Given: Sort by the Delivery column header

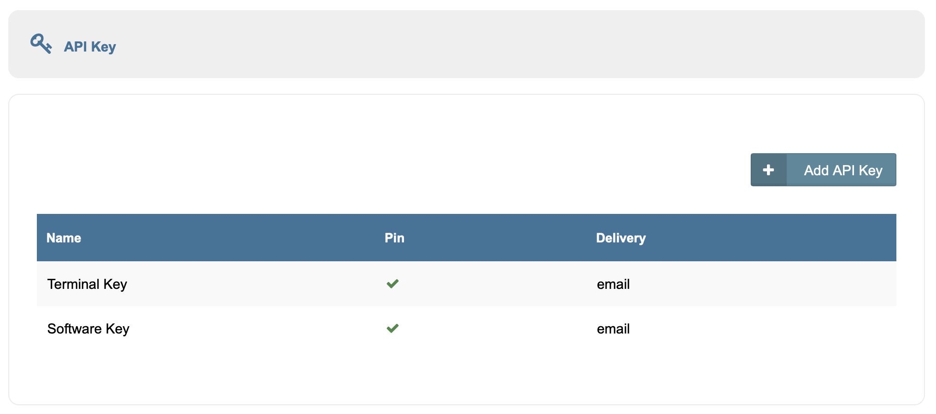Looking at the screenshot, I should (620, 238).
